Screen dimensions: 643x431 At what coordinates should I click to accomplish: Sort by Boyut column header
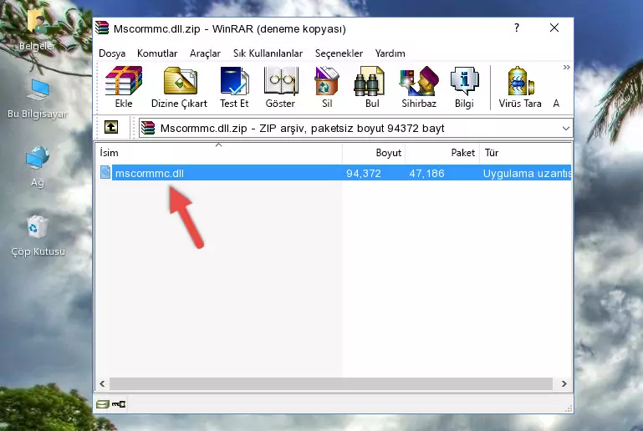point(374,153)
